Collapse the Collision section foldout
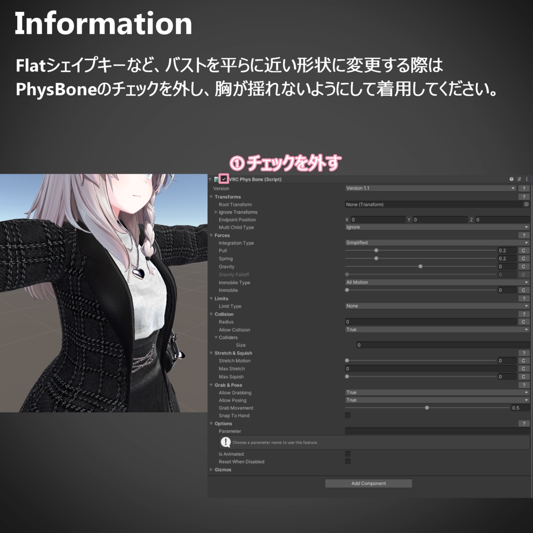The image size is (533, 533). coord(211,314)
